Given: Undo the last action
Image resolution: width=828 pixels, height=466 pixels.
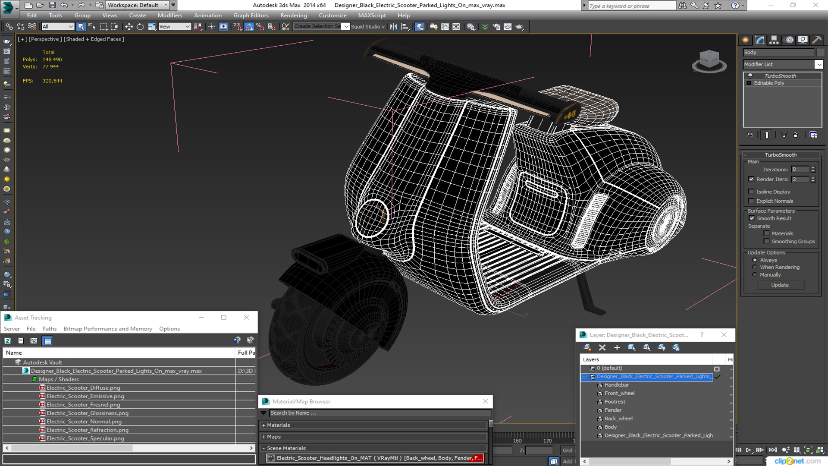Looking at the screenshot, I should [64, 5].
